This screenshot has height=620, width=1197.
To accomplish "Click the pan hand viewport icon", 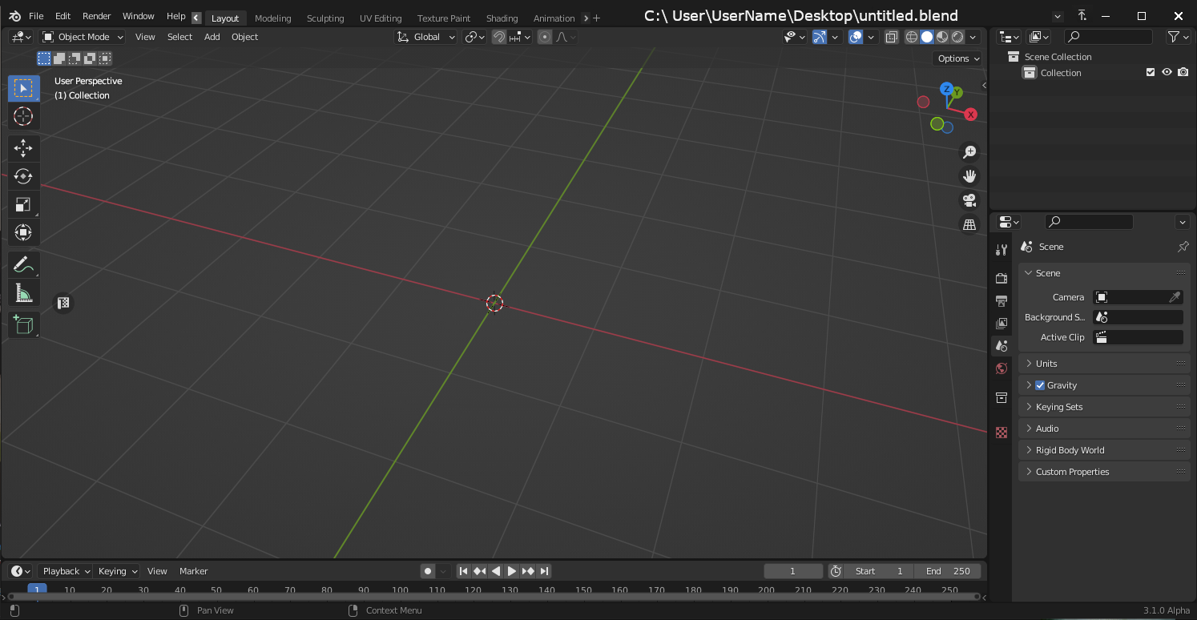I will [969, 176].
